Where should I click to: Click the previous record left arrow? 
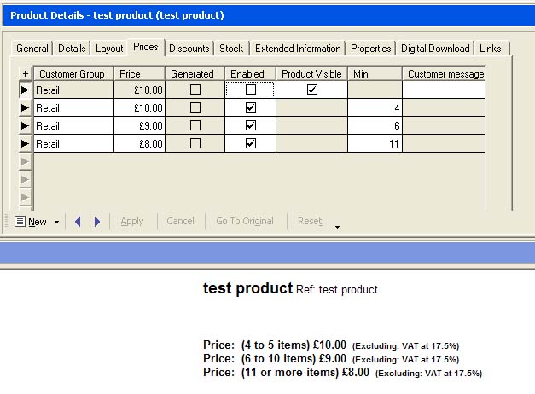(78, 222)
